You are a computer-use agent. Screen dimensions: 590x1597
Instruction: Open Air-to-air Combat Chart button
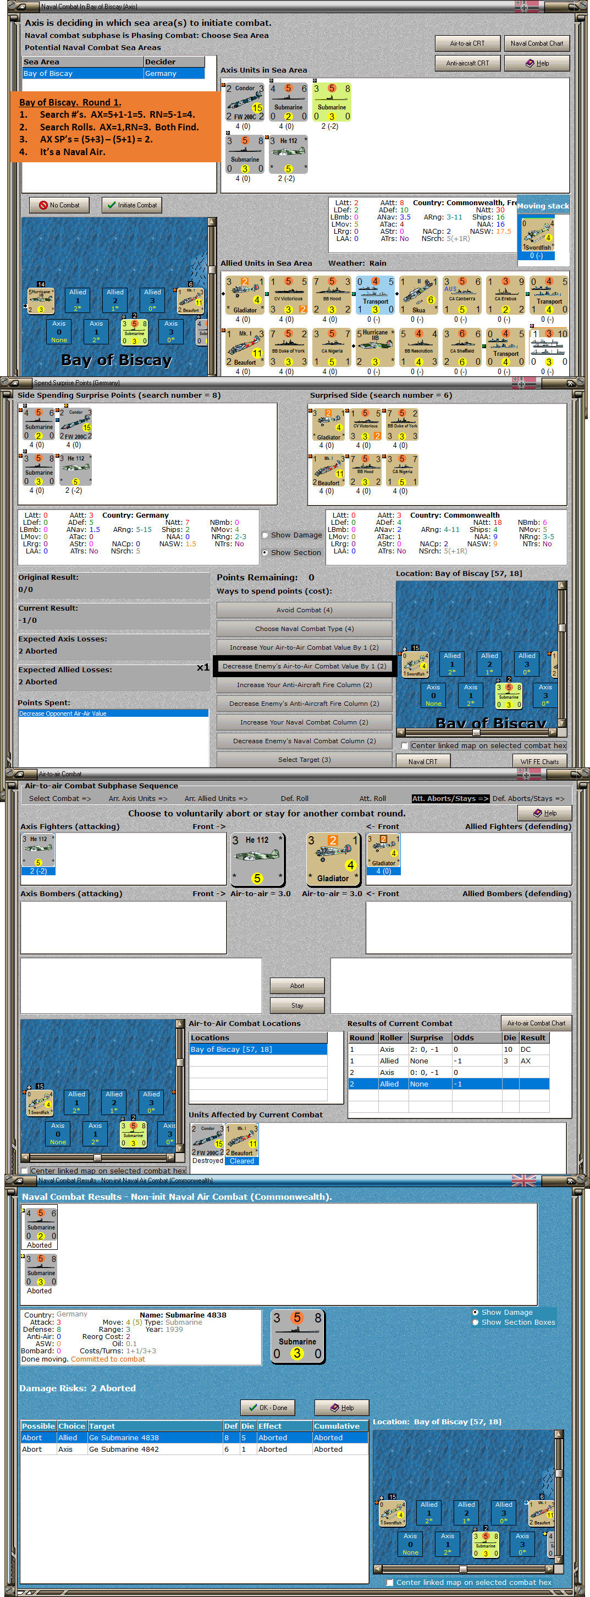click(x=536, y=1023)
